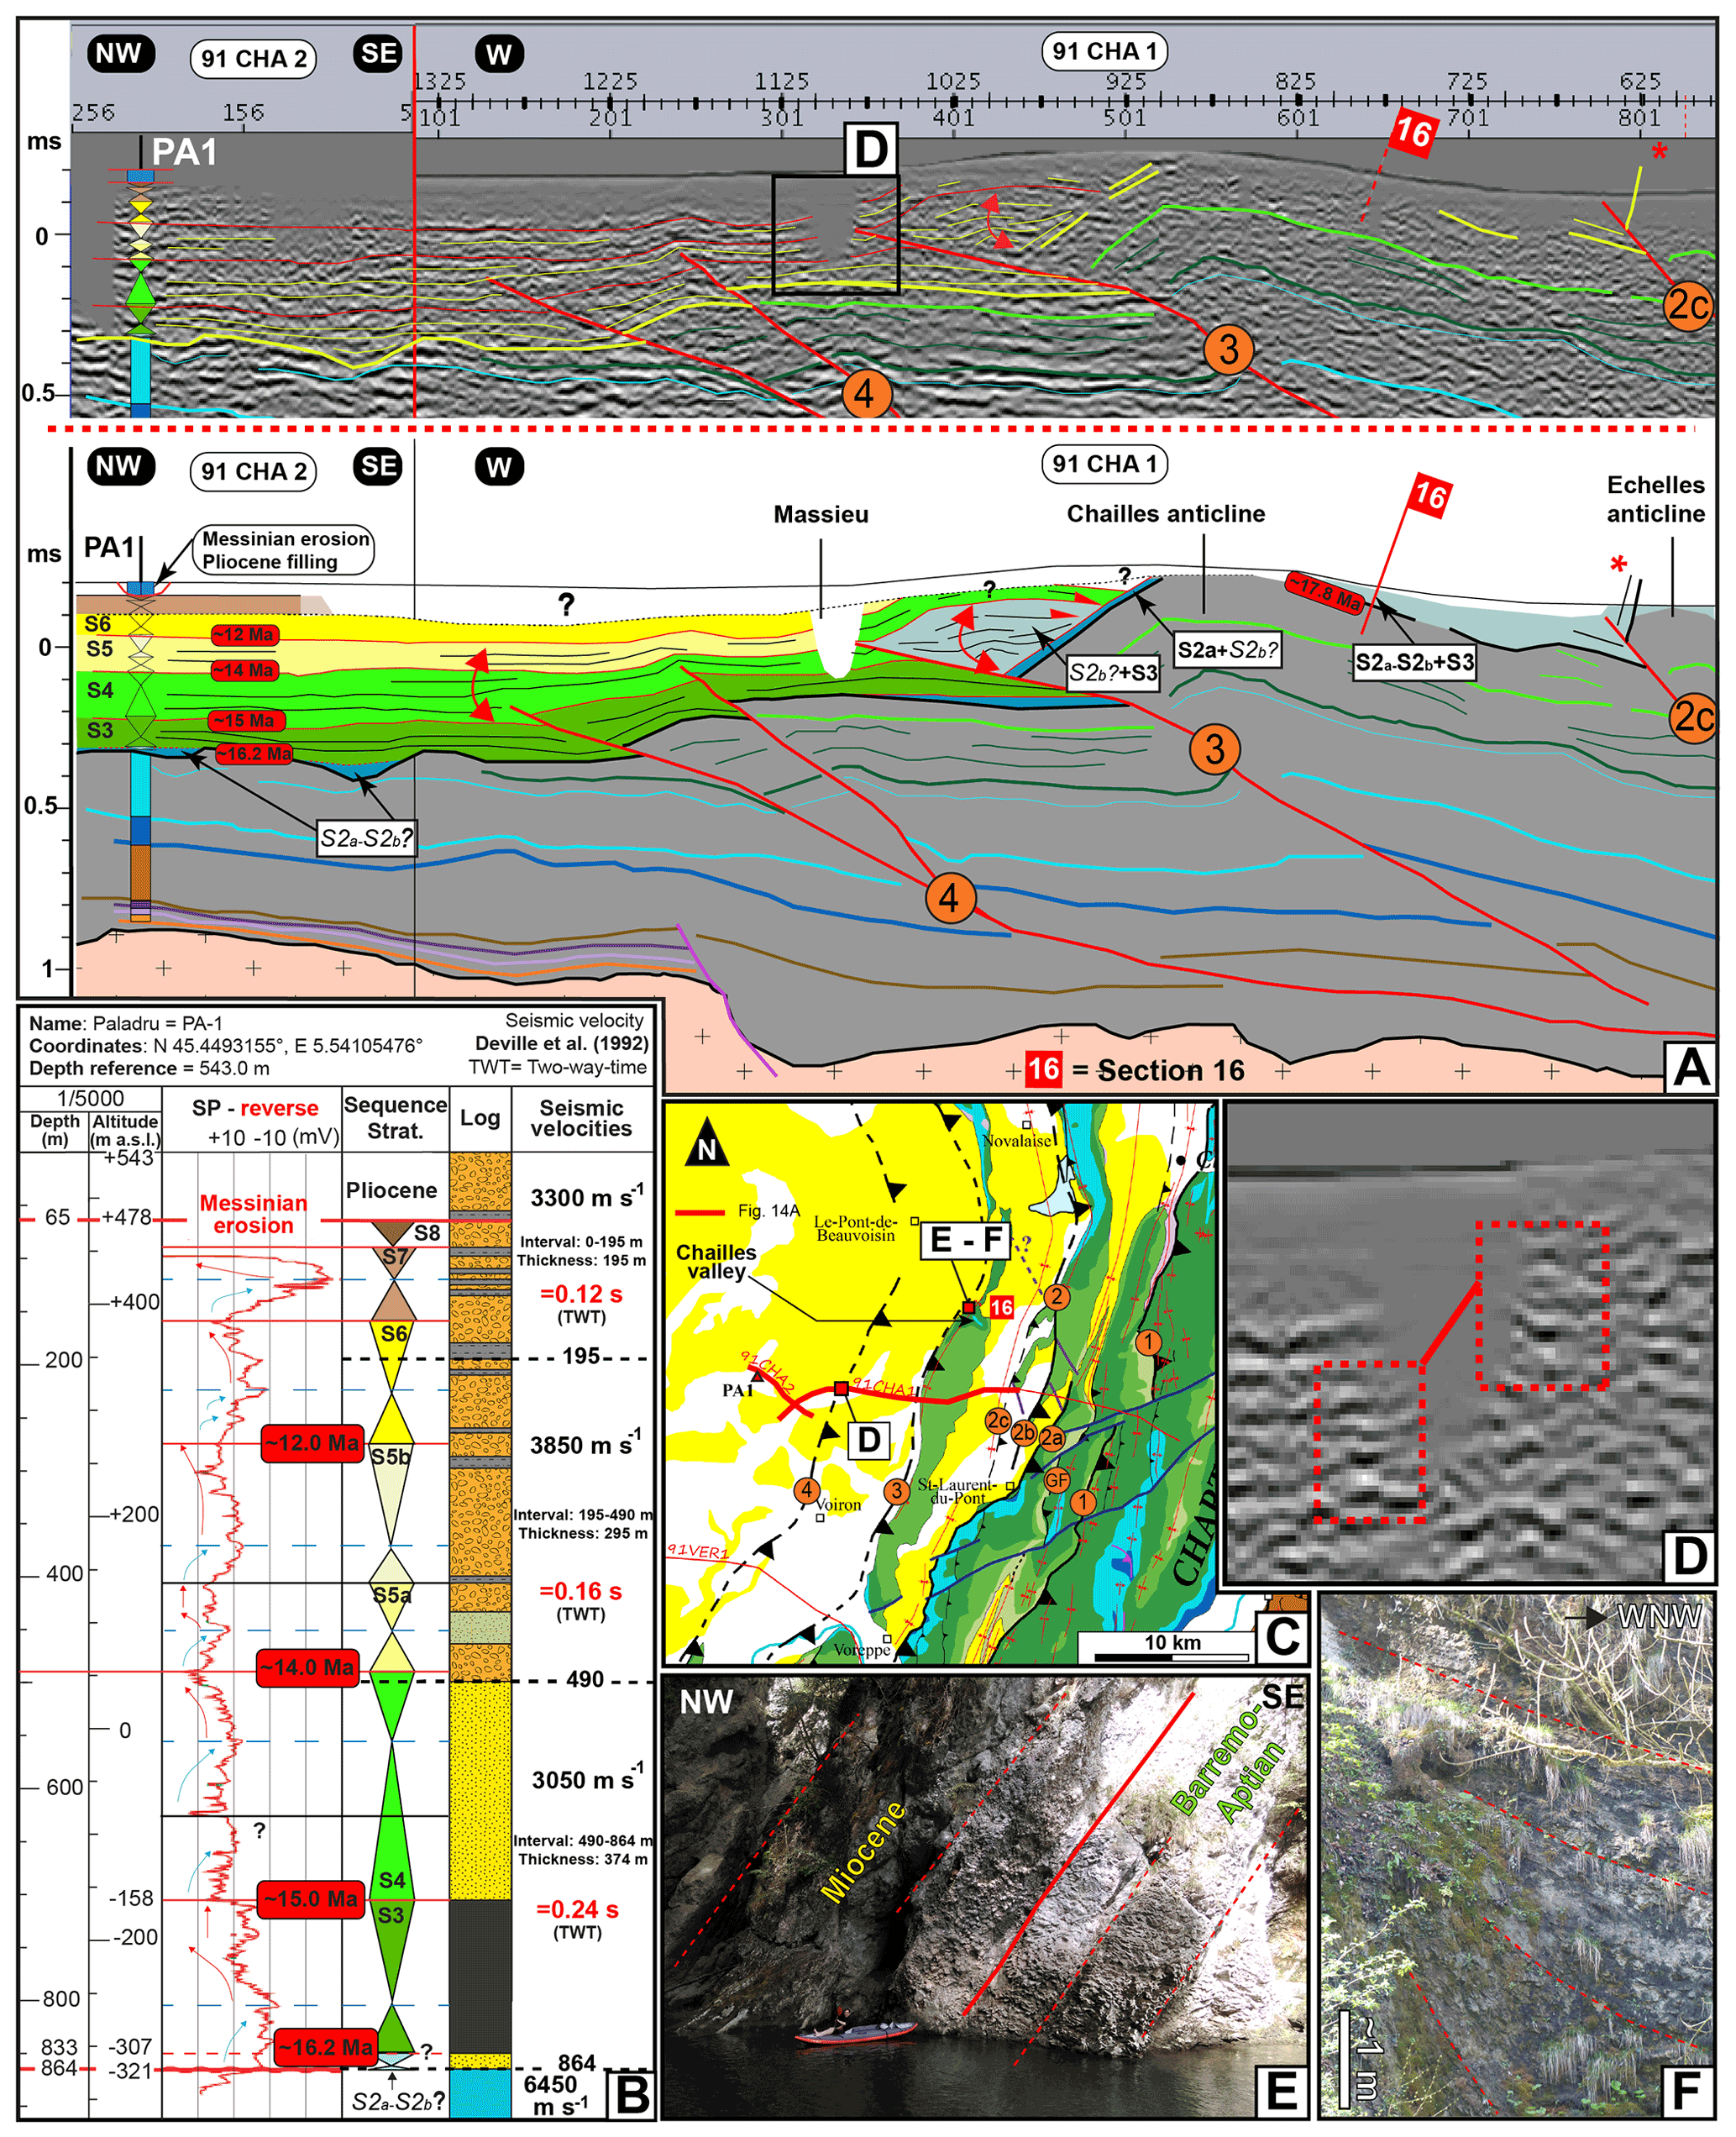Click the Messinian erosion Pliocene filling callout

[x=285, y=550]
